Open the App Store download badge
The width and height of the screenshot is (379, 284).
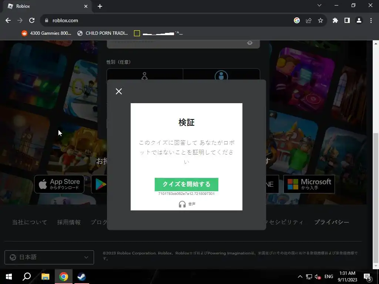59,184
